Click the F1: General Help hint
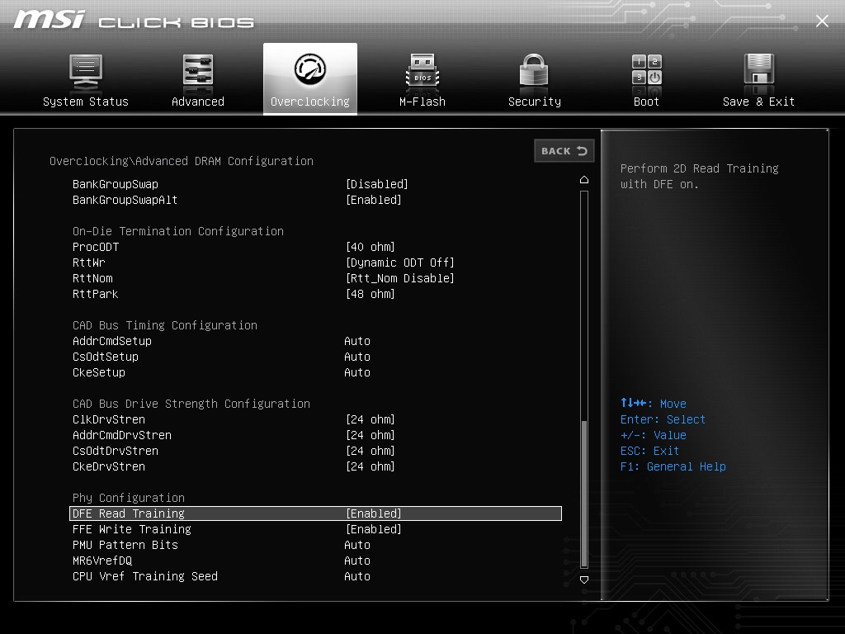Image resolution: width=845 pixels, height=634 pixels. [x=673, y=466]
